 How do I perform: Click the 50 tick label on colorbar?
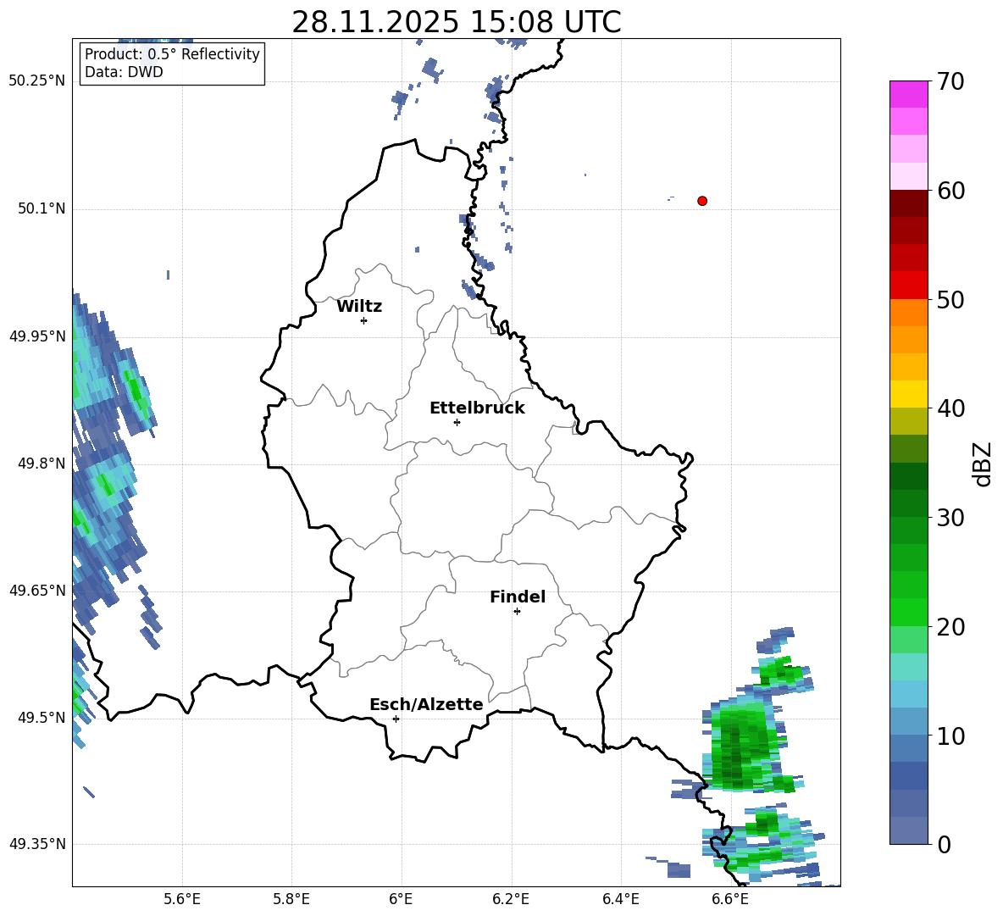coord(950,300)
